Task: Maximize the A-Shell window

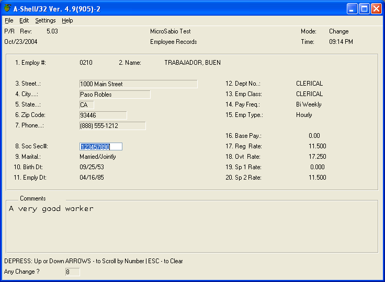Action: 364,8
